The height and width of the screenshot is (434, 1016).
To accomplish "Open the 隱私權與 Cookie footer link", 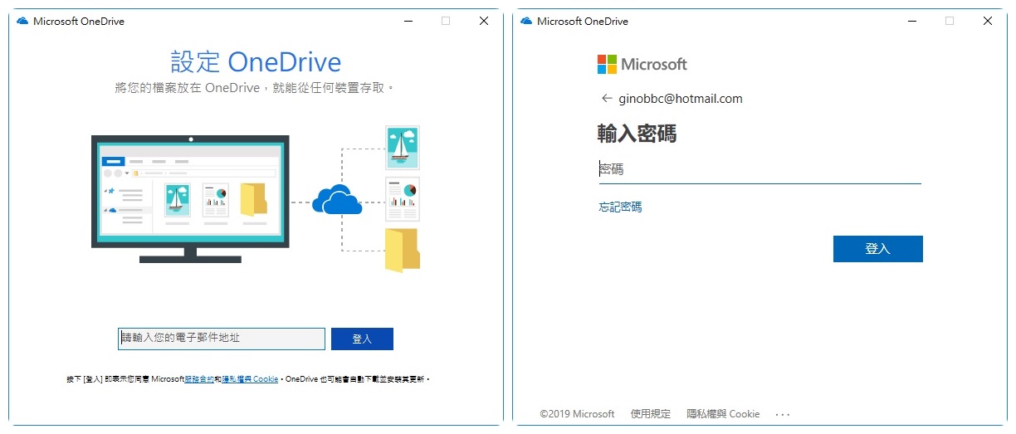I will (723, 413).
